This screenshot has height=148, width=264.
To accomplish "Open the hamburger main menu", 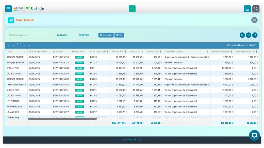I will [8, 9].
